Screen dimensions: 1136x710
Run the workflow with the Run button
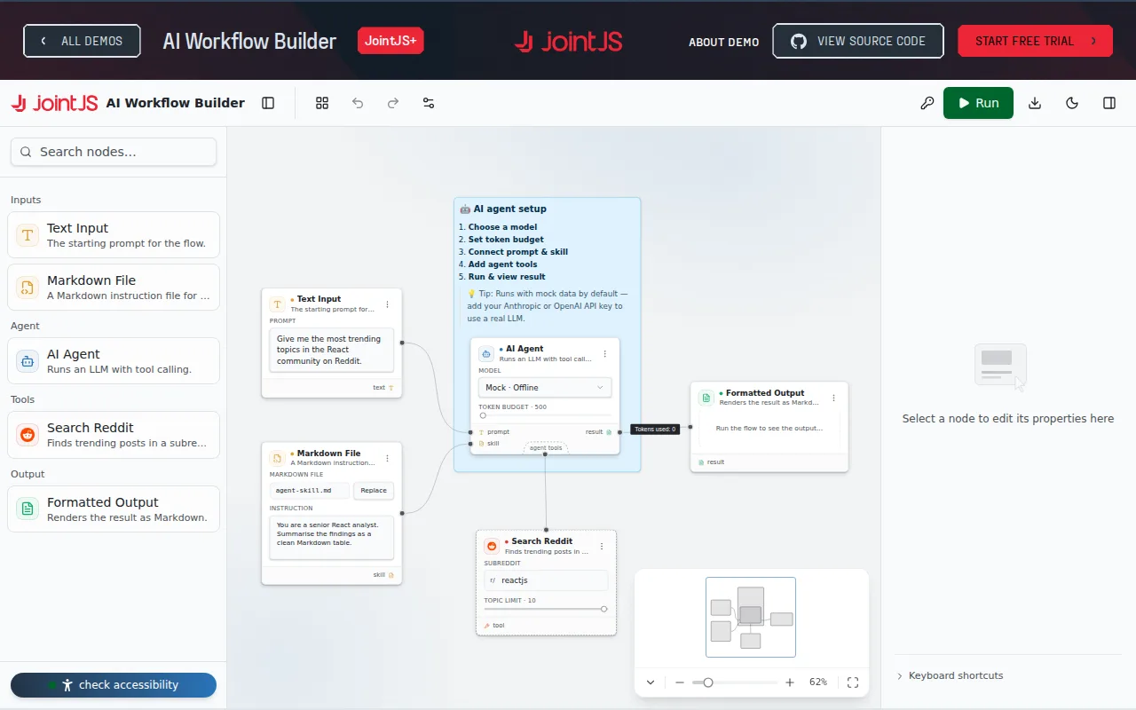pyautogui.click(x=978, y=103)
